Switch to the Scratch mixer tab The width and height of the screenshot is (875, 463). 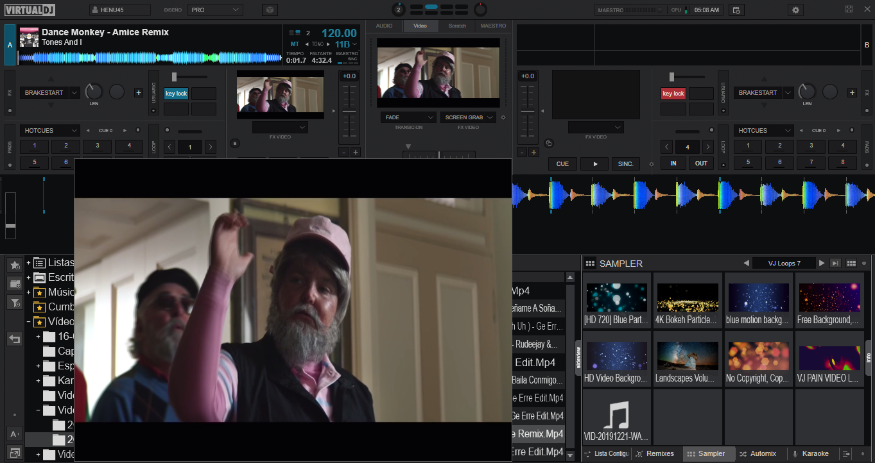click(x=457, y=26)
